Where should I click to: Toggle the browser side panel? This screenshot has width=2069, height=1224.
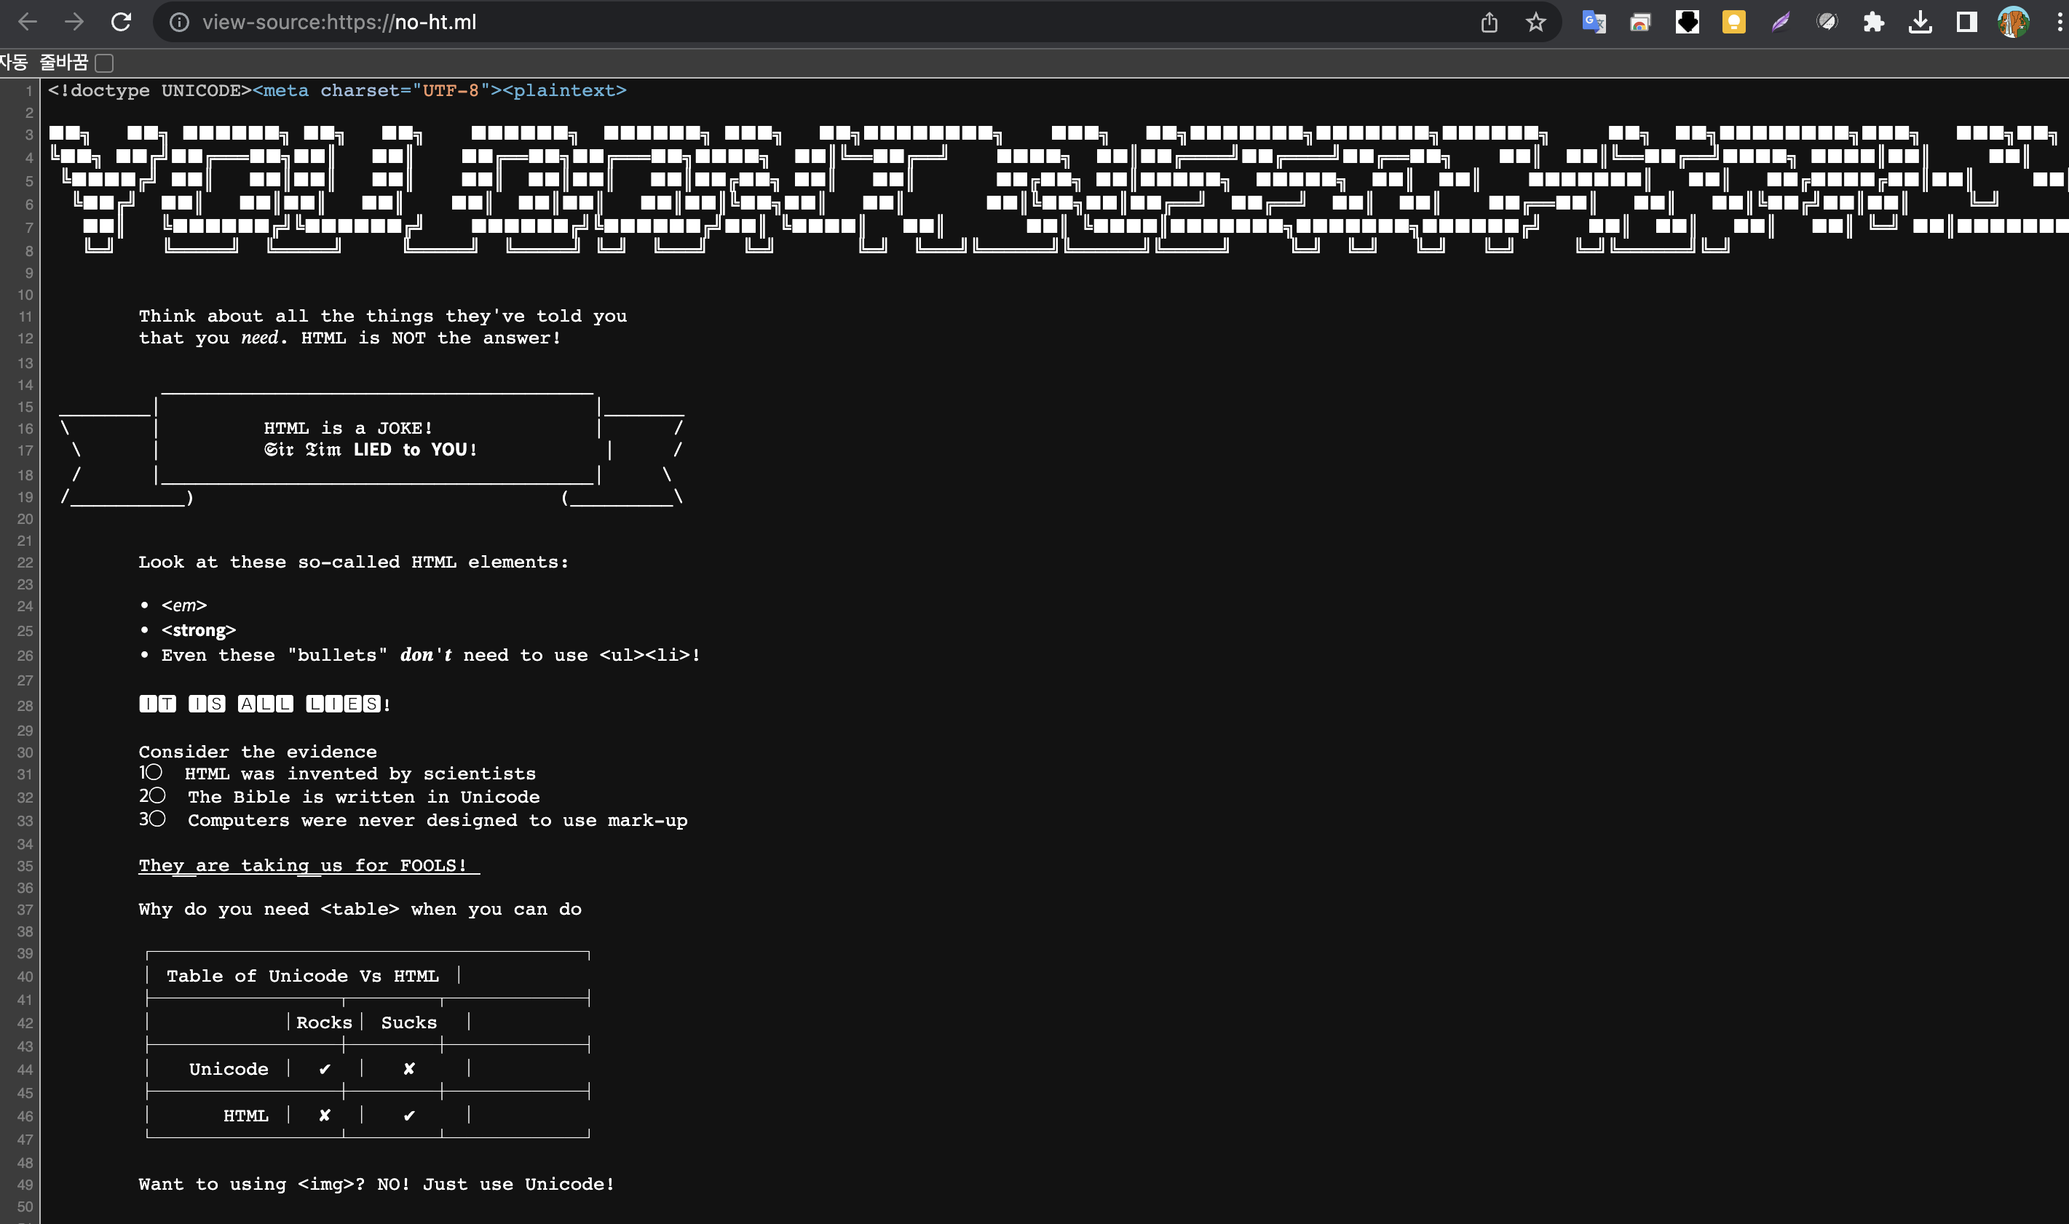[1966, 23]
